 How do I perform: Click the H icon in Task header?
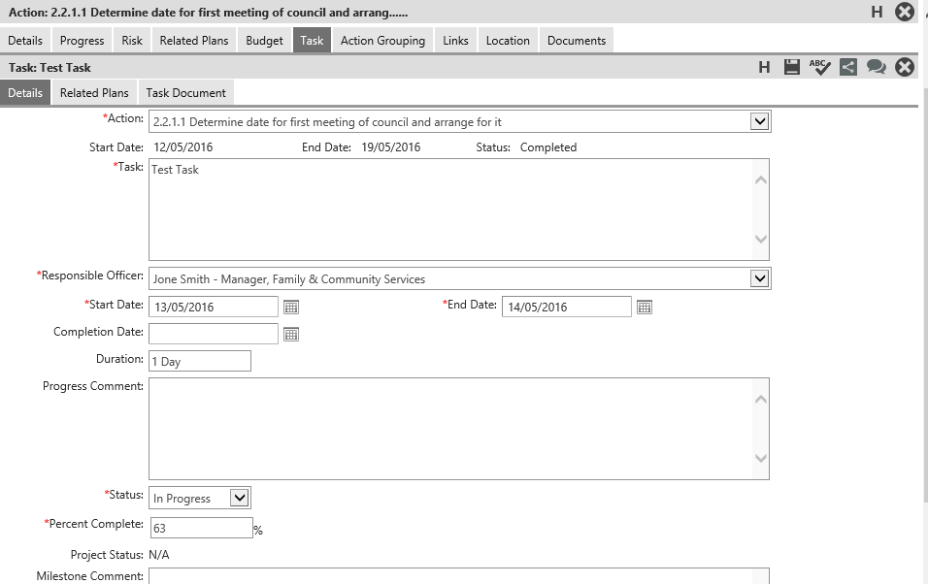click(764, 67)
